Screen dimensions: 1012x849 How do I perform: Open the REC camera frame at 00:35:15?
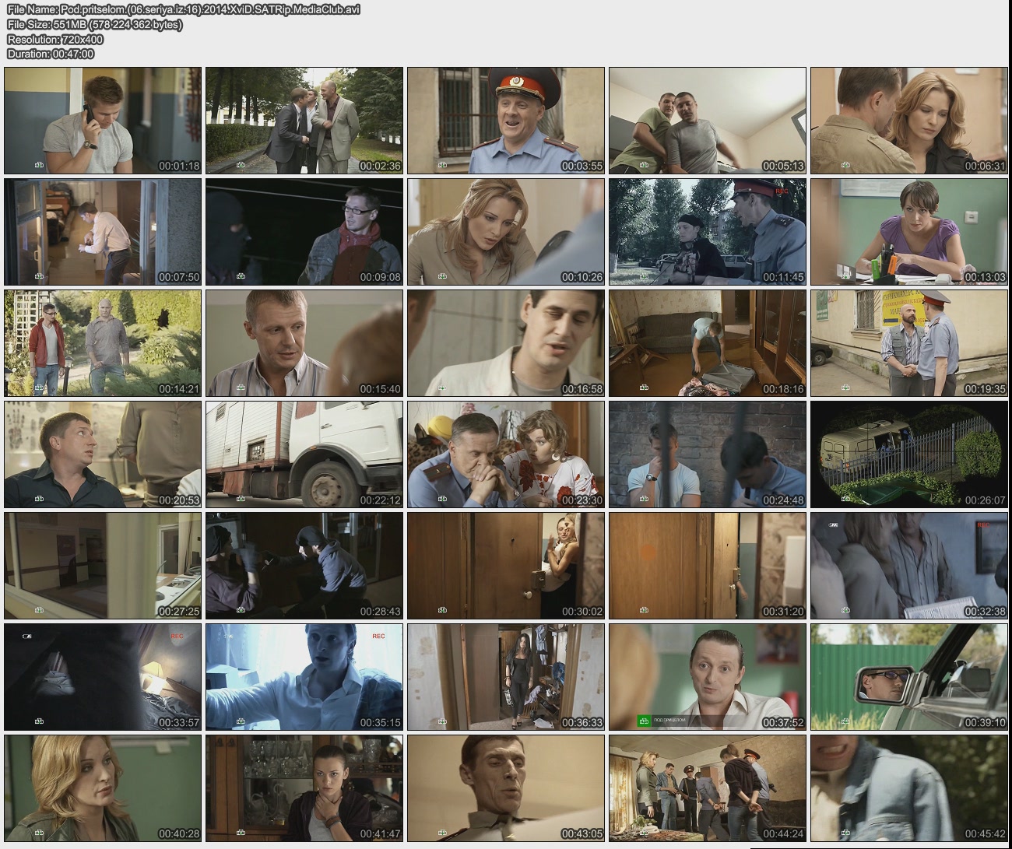pos(304,677)
